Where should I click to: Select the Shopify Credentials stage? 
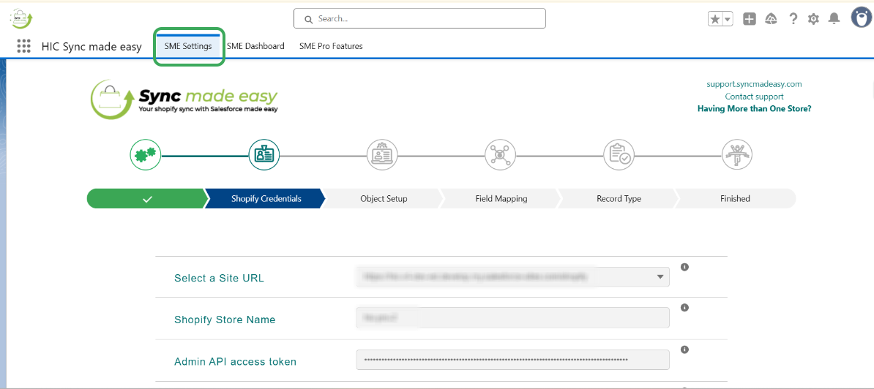click(266, 199)
